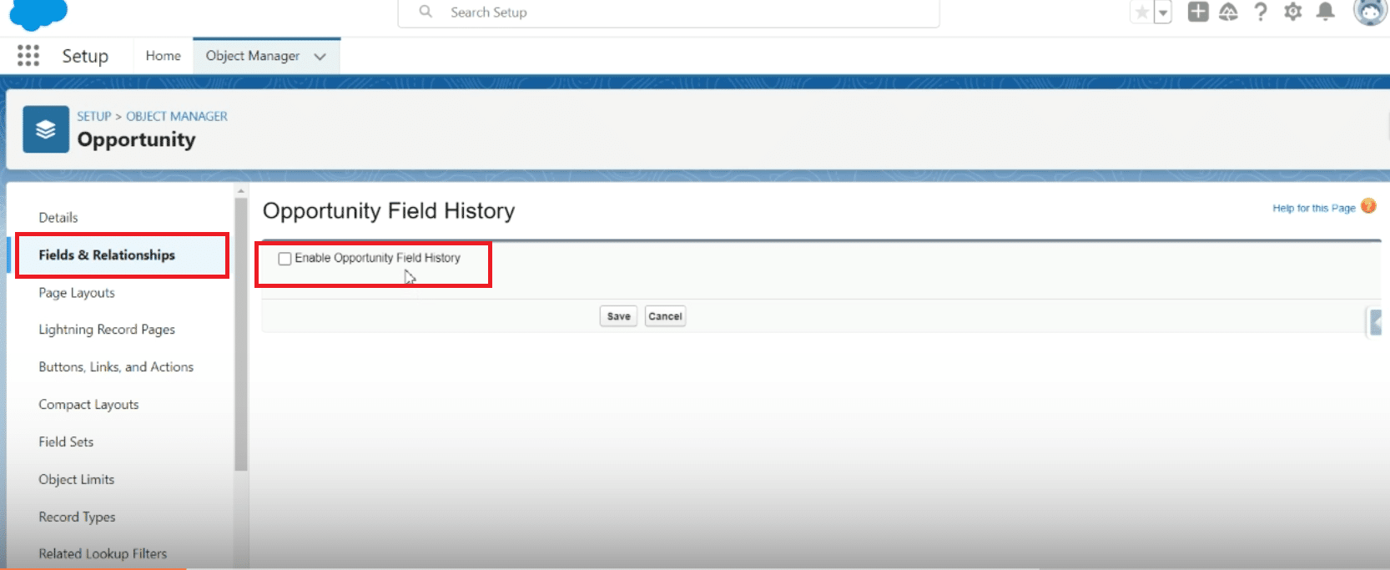
Task: Click the Opportunity object layers icon
Action: pyautogui.click(x=46, y=129)
